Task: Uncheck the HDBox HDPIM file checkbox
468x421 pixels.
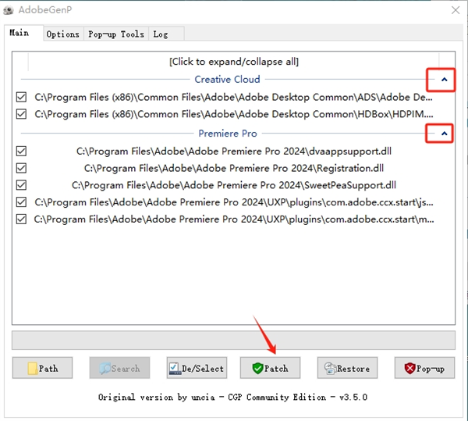Action: [x=21, y=114]
